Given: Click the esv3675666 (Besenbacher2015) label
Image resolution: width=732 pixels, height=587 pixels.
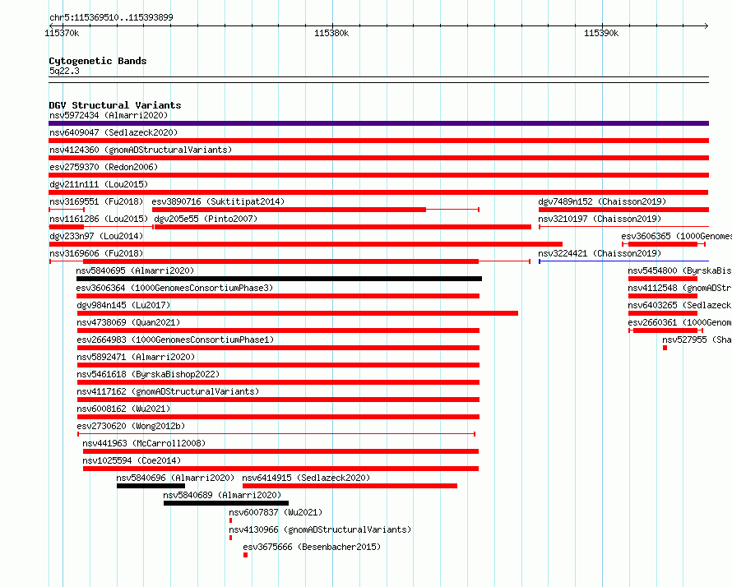Looking at the screenshot, I should pyautogui.click(x=312, y=547).
